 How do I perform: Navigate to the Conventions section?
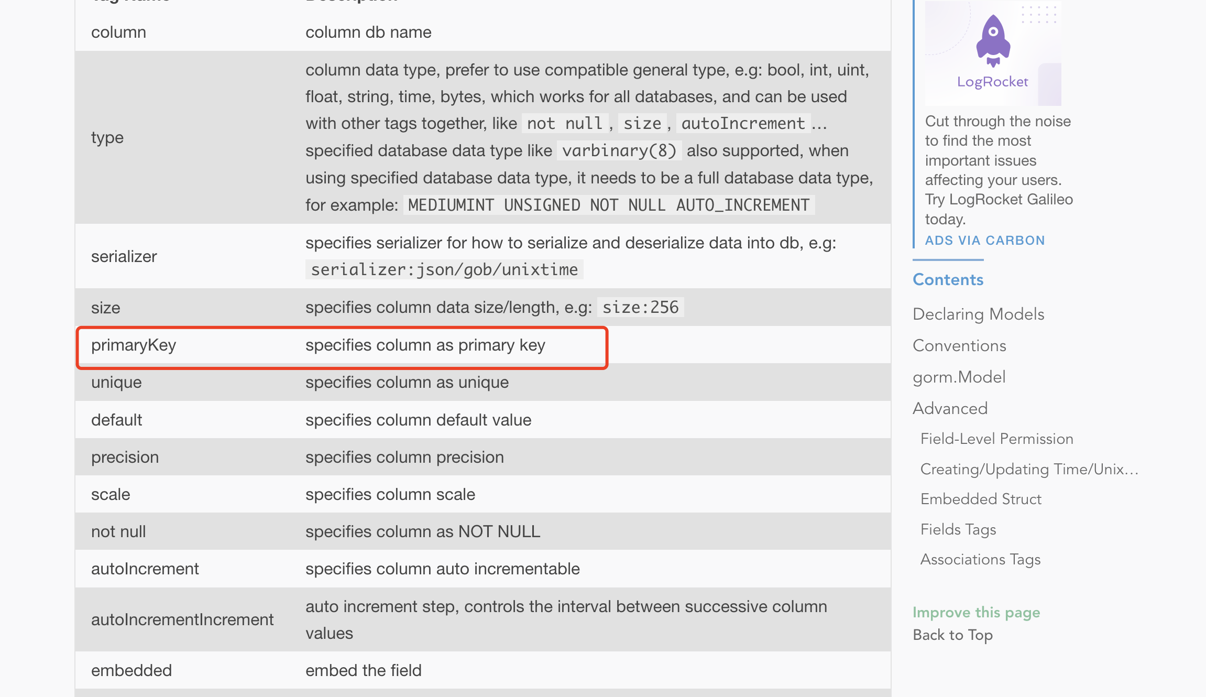pyautogui.click(x=959, y=345)
